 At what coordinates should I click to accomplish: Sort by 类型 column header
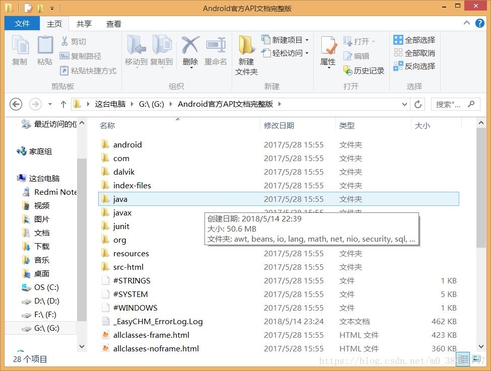pyautogui.click(x=347, y=125)
